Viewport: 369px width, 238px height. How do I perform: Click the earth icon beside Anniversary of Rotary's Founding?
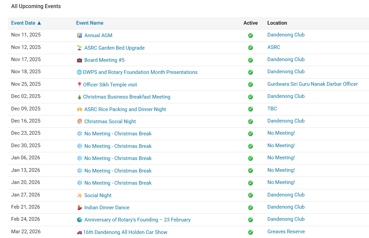click(80, 220)
